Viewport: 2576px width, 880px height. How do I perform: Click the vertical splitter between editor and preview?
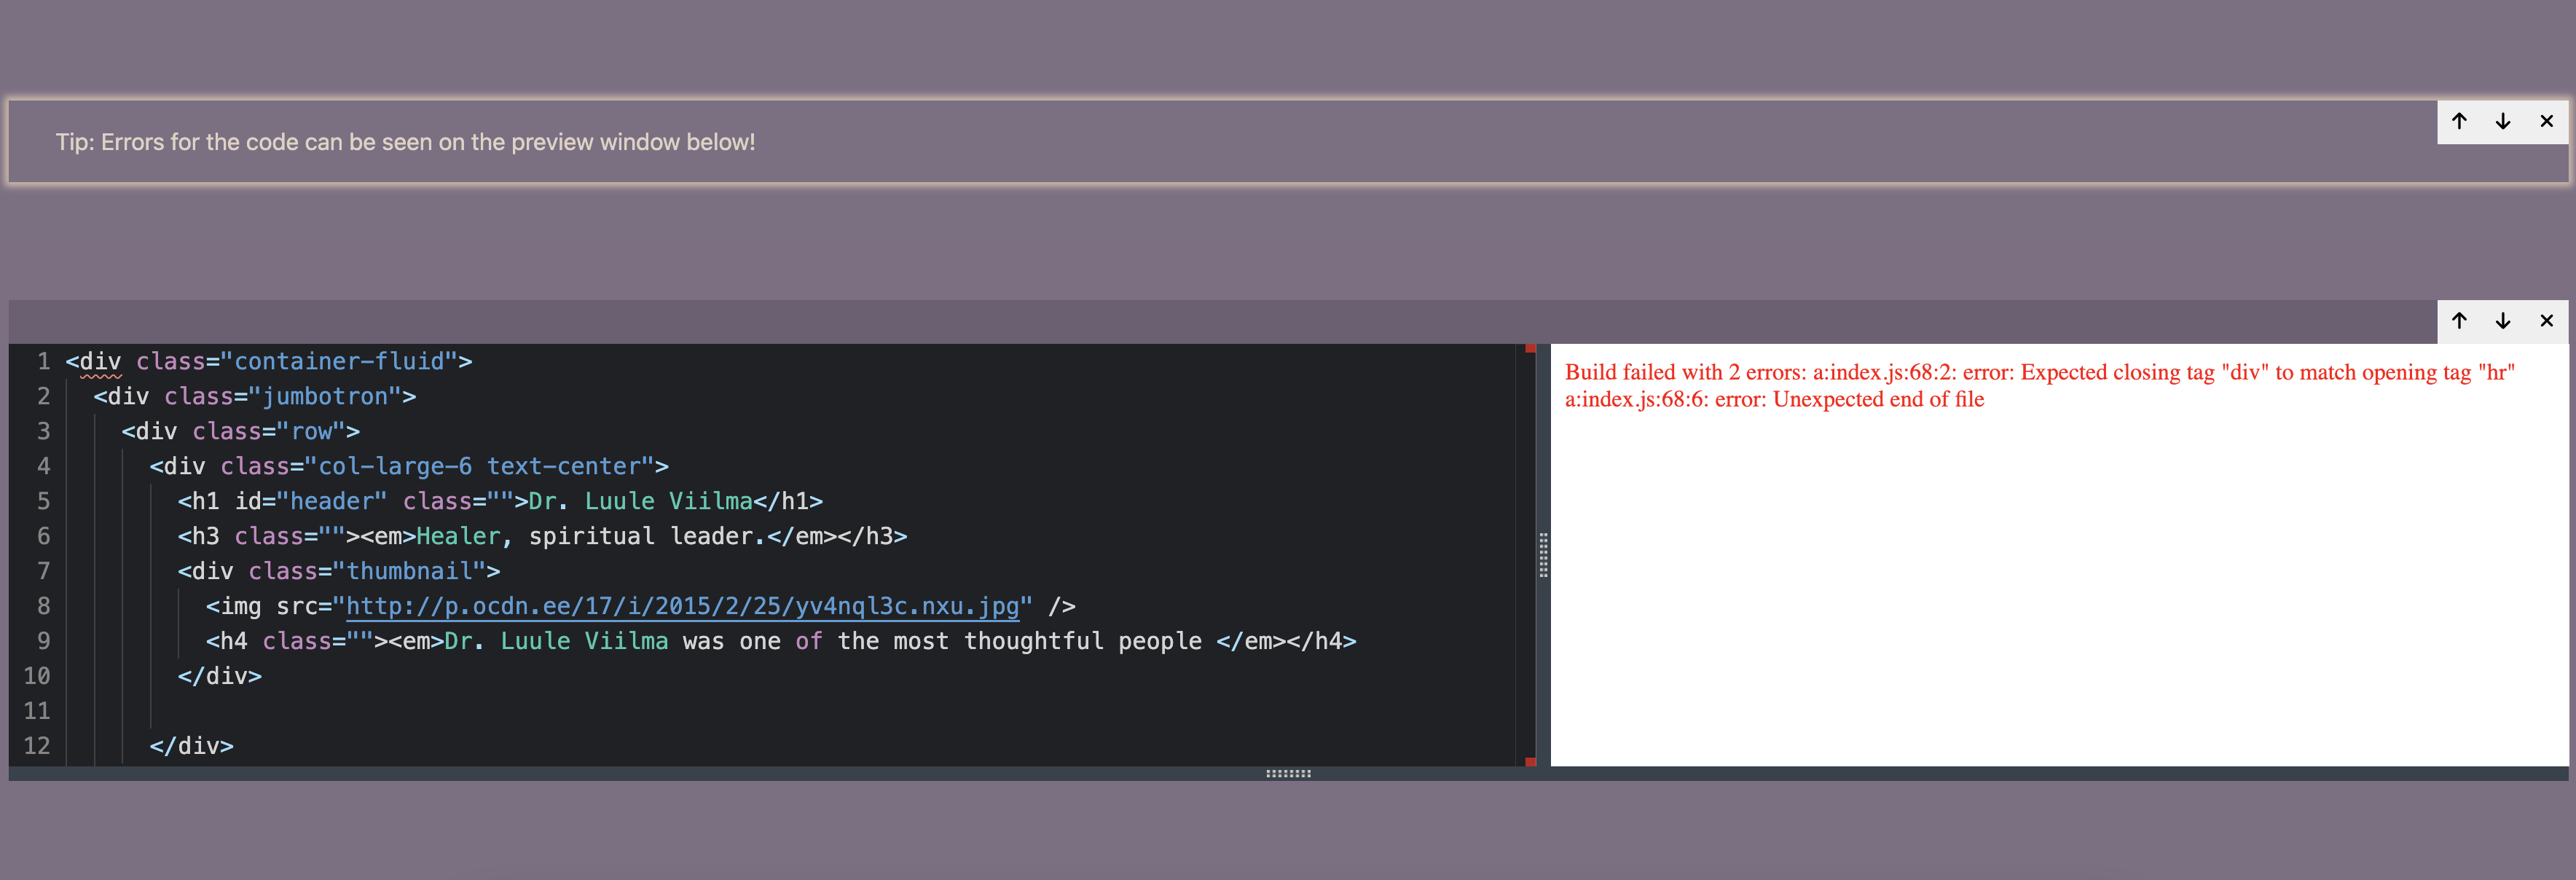pyautogui.click(x=1543, y=555)
